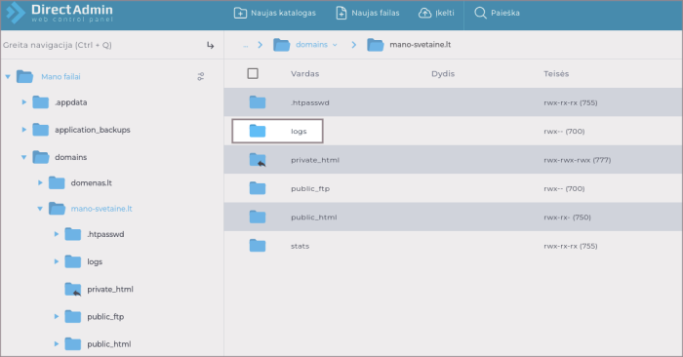This screenshot has width=683, height=357.
Task: Open public_ftp in the file list
Action: pyautogui.click(x=310, y=188)
